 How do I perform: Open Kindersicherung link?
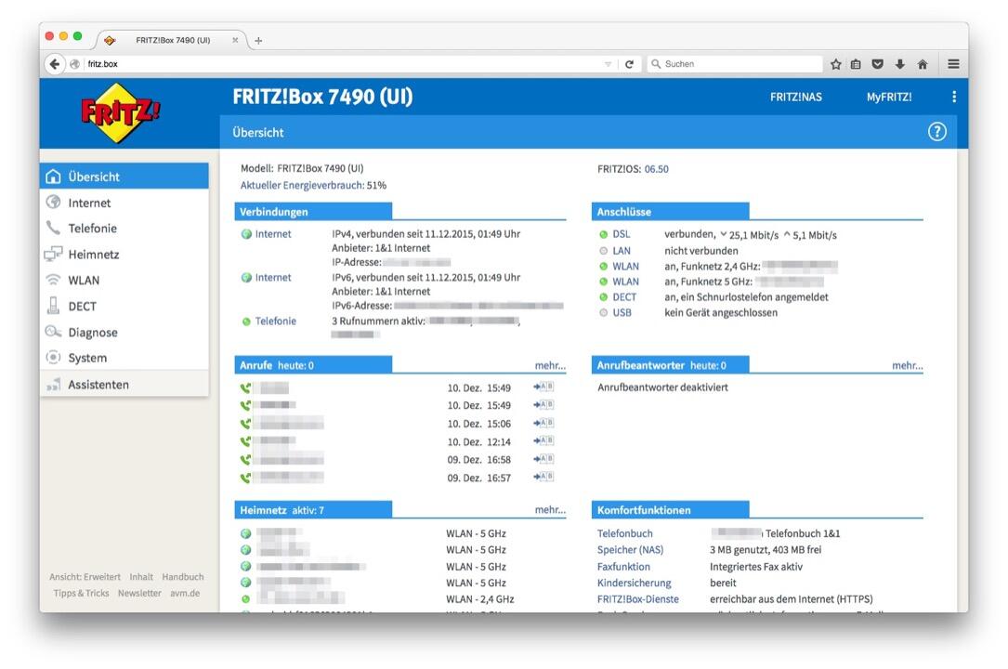(634, 583)
